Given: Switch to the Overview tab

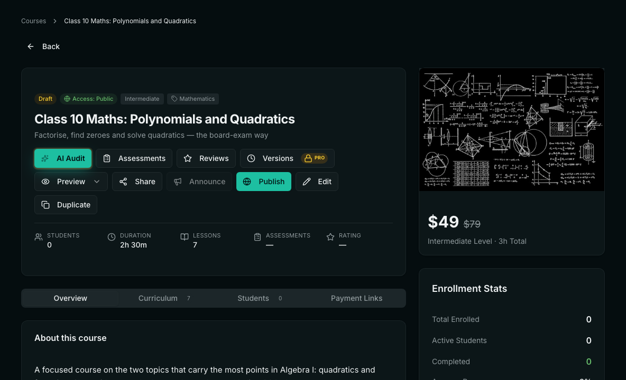Looking at the screenshot, I should click(x=70, y=298).
